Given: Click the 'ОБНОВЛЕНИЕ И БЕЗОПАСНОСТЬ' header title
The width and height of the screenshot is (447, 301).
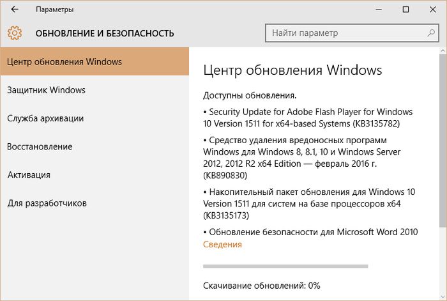Looking at the screenshot, I should (105, 33).
